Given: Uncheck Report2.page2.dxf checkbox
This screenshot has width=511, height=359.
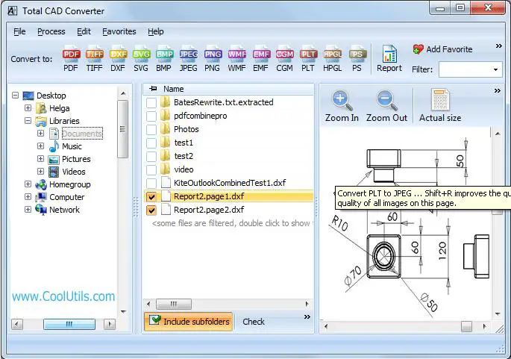Looking at the screenshot, I should pos(151,210).
